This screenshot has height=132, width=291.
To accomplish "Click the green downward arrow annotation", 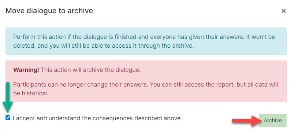I will pyautogui.click(x=8, y=96).
